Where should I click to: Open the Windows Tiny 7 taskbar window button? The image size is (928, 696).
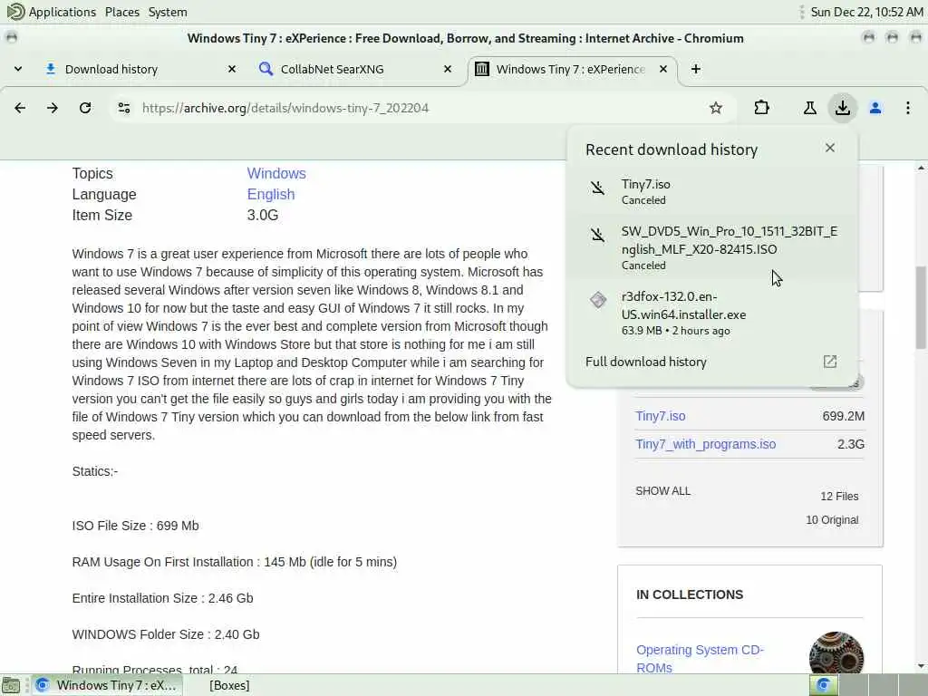(107, 685)
